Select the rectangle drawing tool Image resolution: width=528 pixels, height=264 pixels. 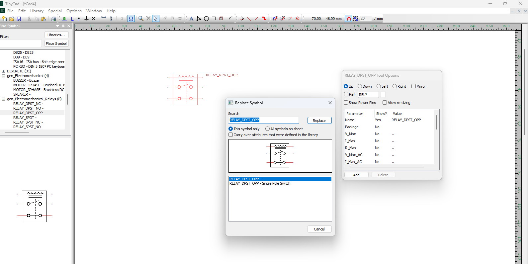[x=214, y=19]
